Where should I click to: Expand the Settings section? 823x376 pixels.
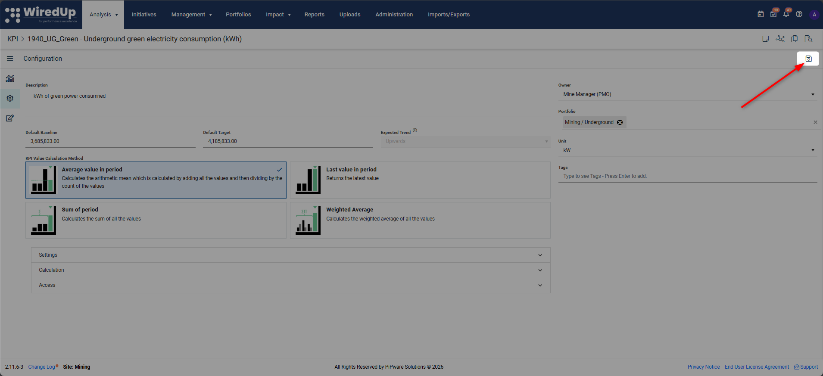[291, 255]
